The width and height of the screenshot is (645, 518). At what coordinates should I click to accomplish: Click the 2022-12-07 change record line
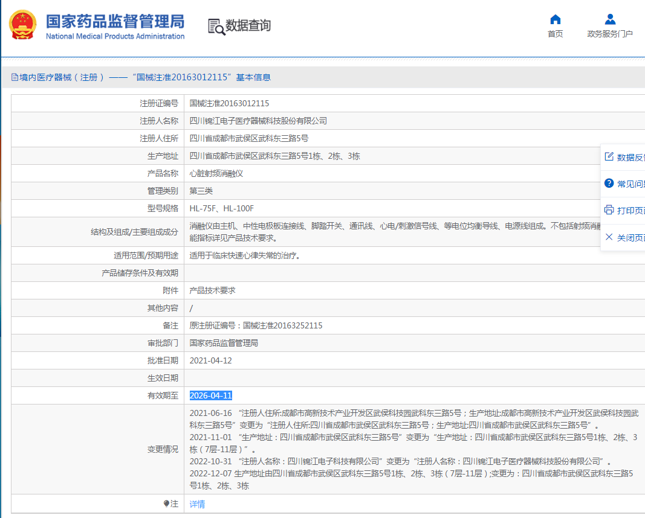pyautogui.click(x=411, y=479)
